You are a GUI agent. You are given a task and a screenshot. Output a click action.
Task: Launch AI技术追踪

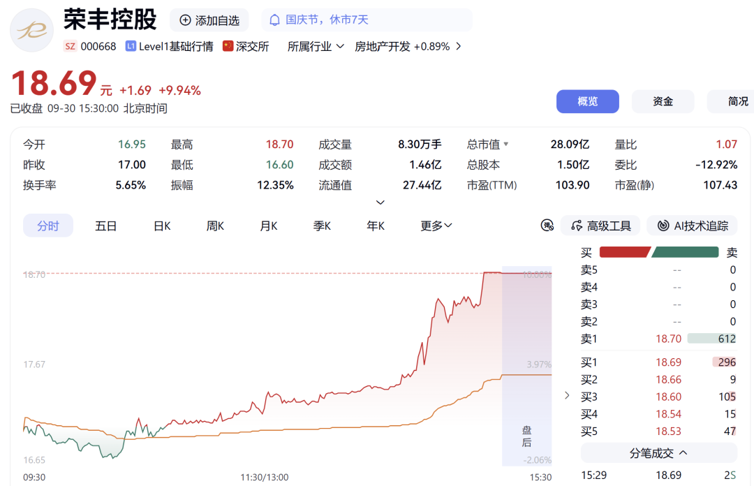point(693,226)
